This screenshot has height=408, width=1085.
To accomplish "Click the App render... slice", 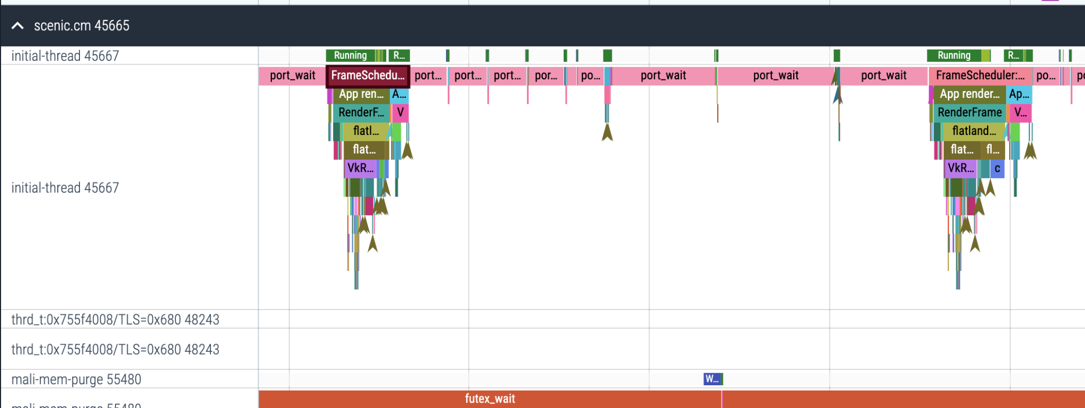I will (x=969, y=94).
